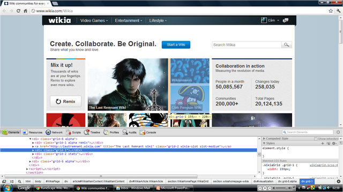The width and height of the screenshot is (343, 192).
Task: Play media from taskbar player
Action: (x=265, y=188)
